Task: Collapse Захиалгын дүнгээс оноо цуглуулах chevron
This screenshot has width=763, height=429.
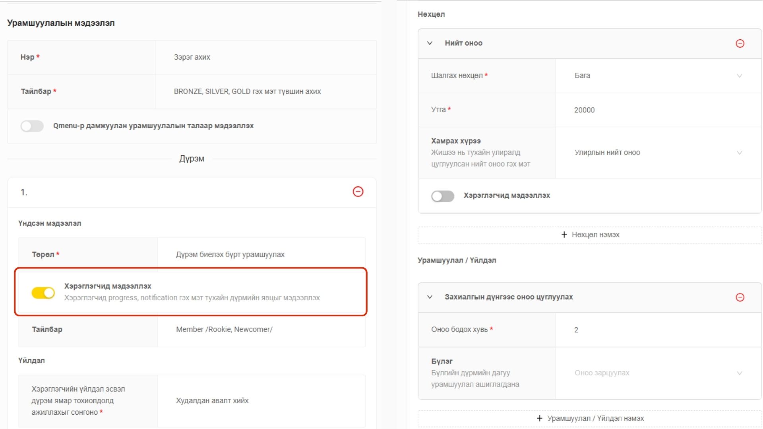Action: (x=430, y=297)
